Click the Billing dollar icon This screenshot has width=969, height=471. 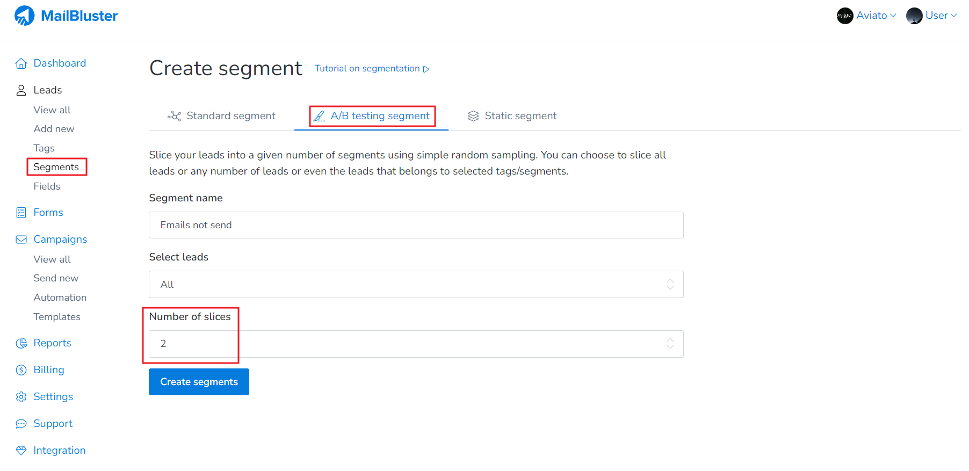(21, 370)
